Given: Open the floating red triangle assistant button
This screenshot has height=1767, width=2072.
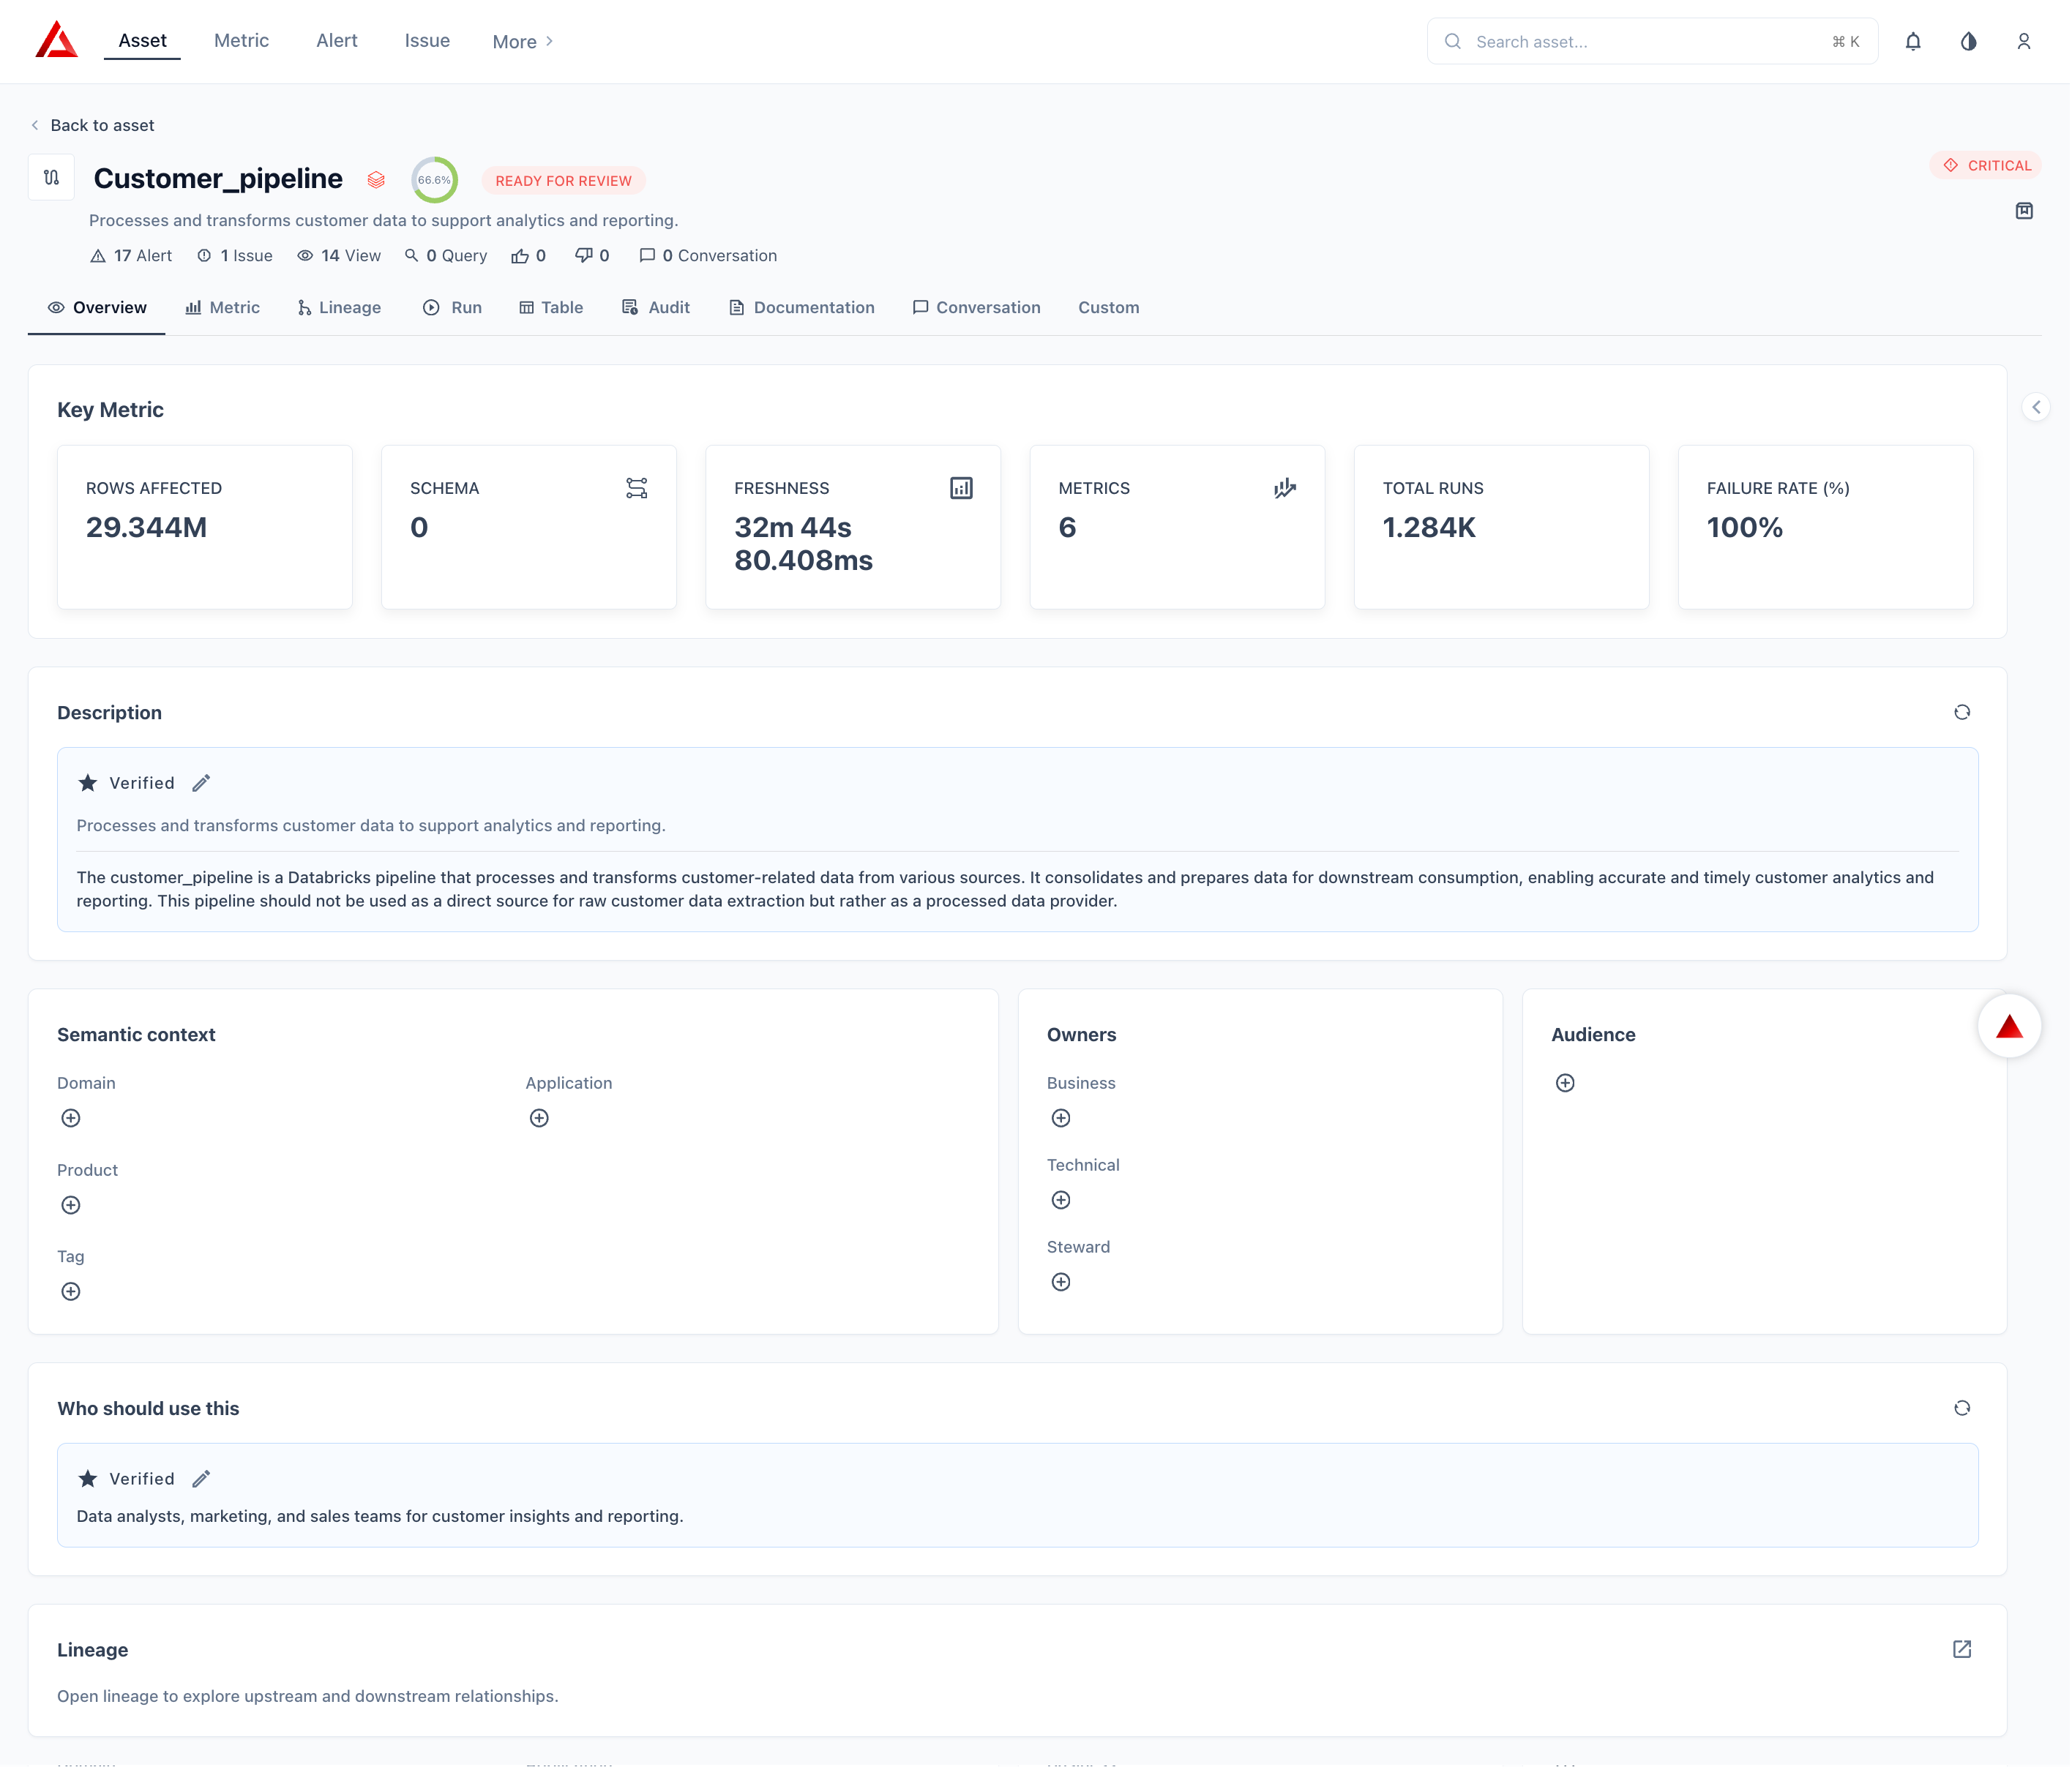Looking at the screenshot, I should coord(2009,1027).
